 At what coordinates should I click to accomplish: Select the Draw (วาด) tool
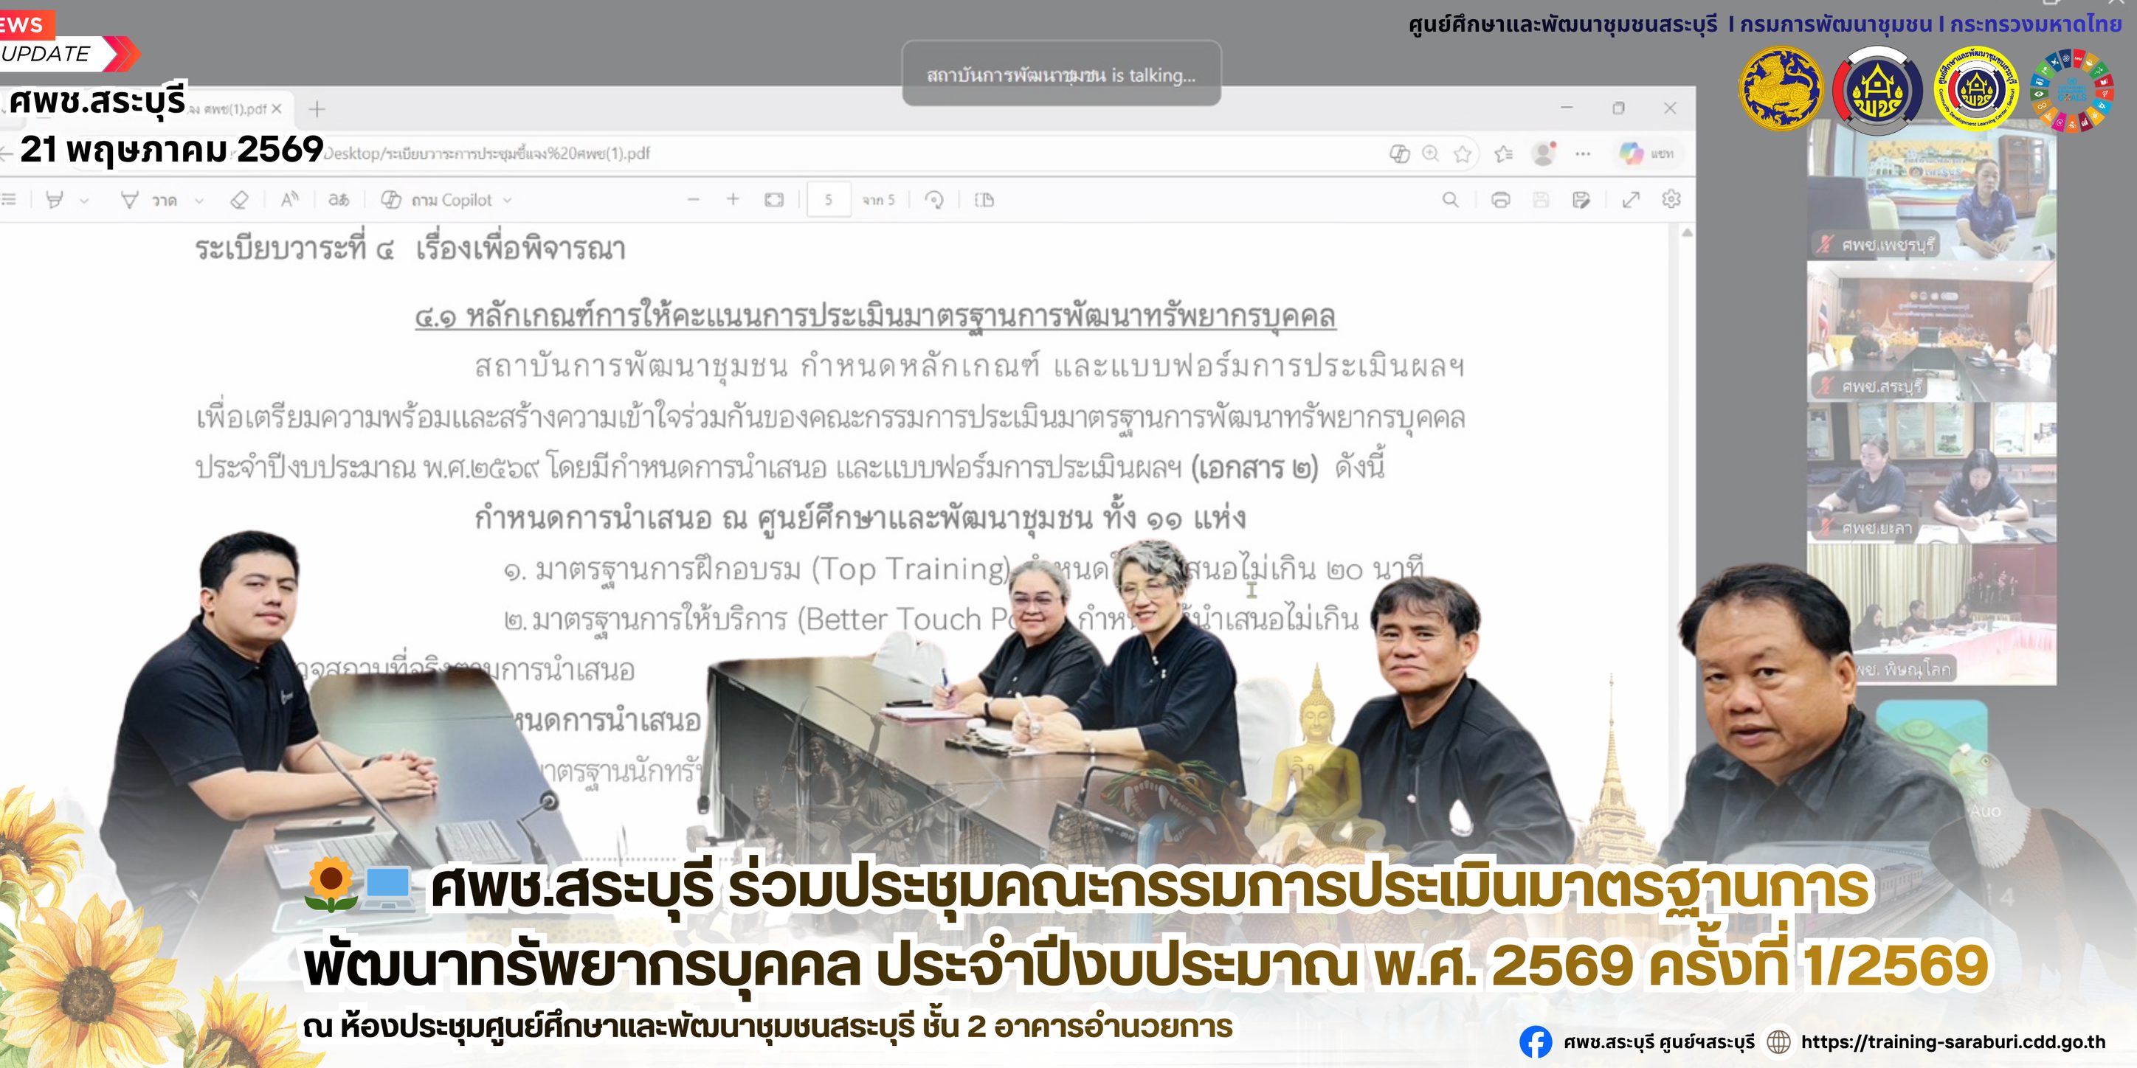[x=149, y=200]
